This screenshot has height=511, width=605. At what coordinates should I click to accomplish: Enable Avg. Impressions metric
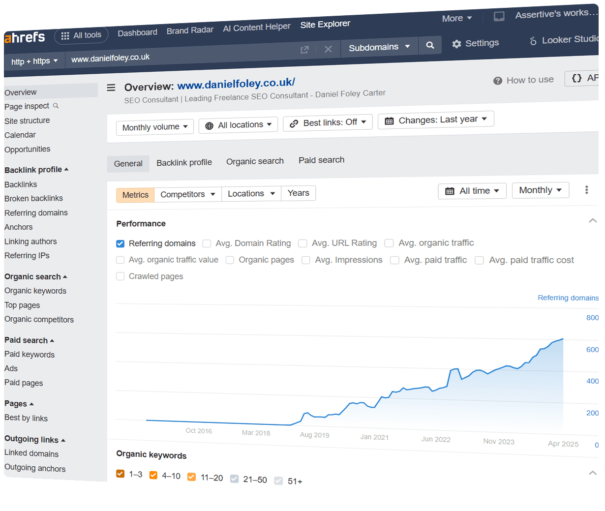pyautogui.click(x=306, y=260)
